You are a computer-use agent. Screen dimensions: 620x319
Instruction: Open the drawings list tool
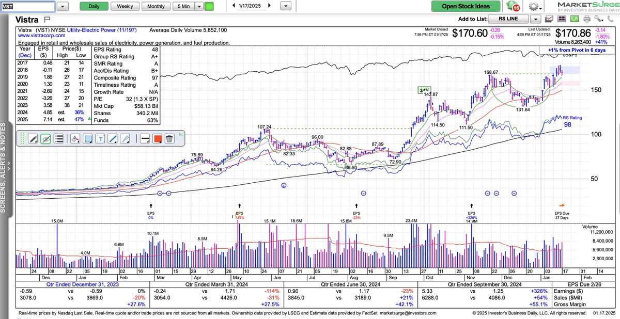click(58, 138)
